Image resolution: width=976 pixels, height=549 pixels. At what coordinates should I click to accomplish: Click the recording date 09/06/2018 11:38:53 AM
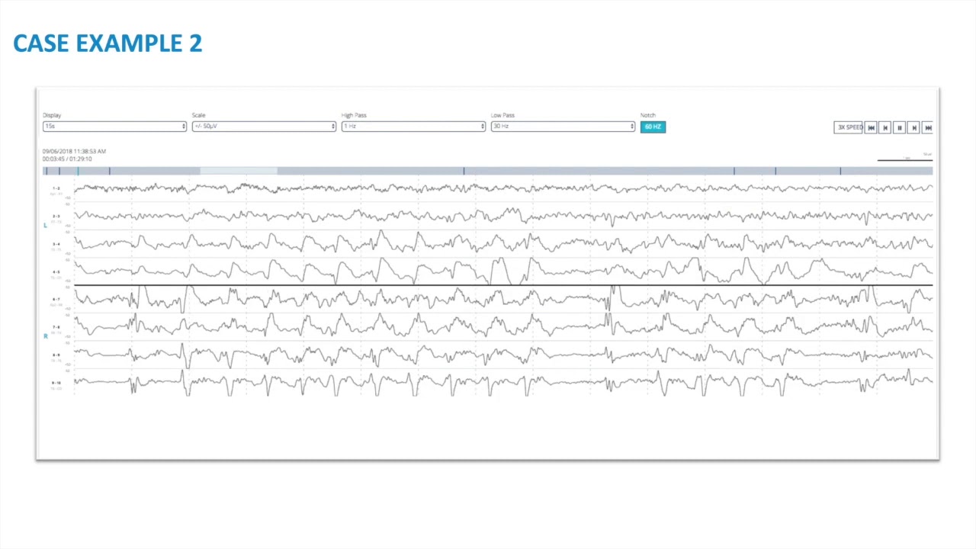tap(74, 151)
